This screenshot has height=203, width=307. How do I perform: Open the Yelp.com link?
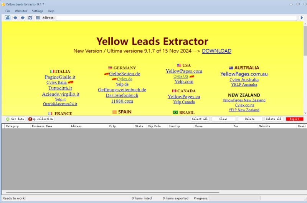[x=184, y=82]
